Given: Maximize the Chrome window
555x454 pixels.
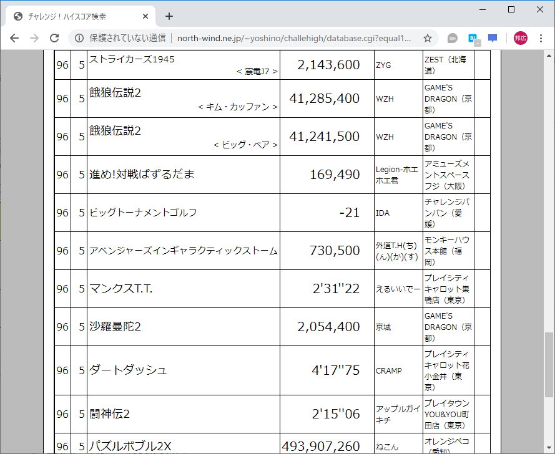Looking at the screenshot, I should click(511, 9).
